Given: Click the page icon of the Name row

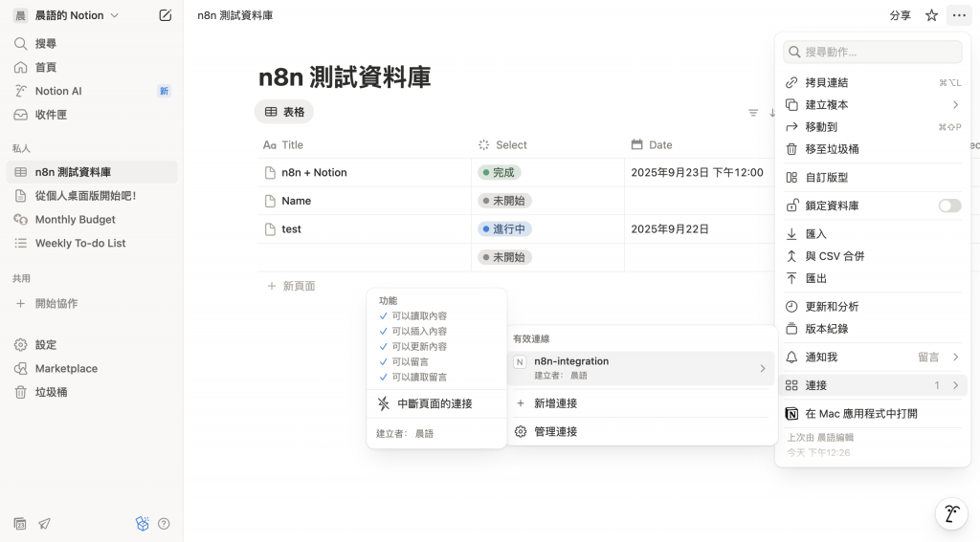Looking at the screenshot, I should (270, 201).
